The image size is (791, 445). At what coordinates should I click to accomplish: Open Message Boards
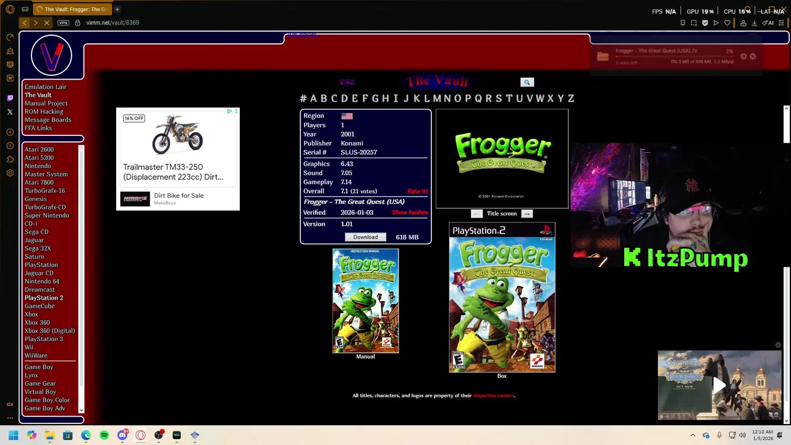(x=48, y=120)
